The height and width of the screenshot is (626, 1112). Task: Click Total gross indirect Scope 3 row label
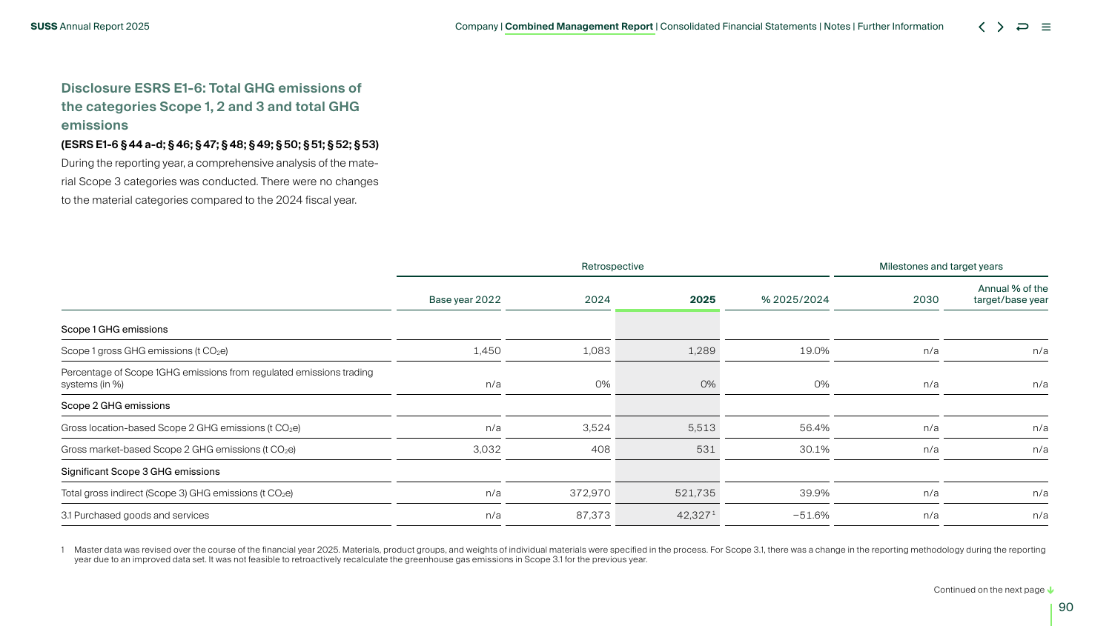point(177,493)
